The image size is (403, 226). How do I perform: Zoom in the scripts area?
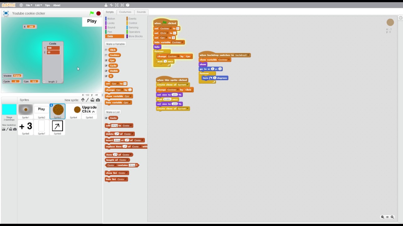pos(392,217)
